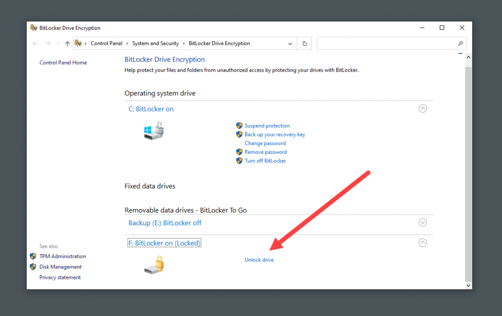The height and width of the screenshot is (316, 502).
Task: Click the Unlock drive link
Action: click(x=259, y=260)
